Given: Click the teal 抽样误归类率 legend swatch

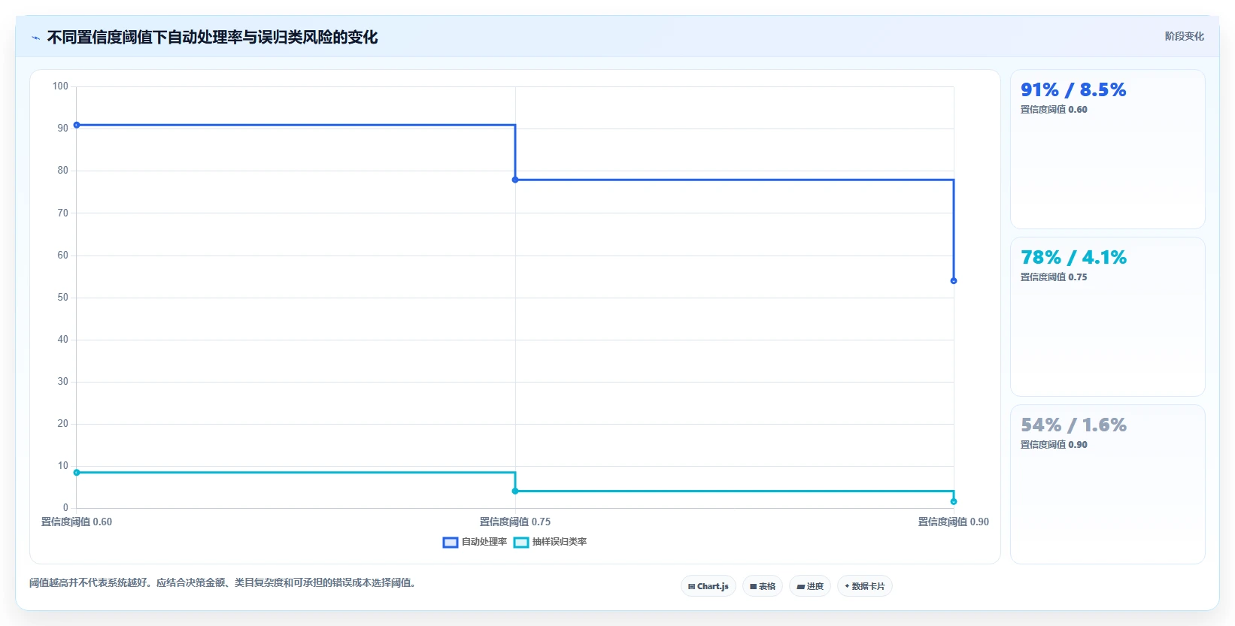Looking at the screenshot, I should [521, 543].
